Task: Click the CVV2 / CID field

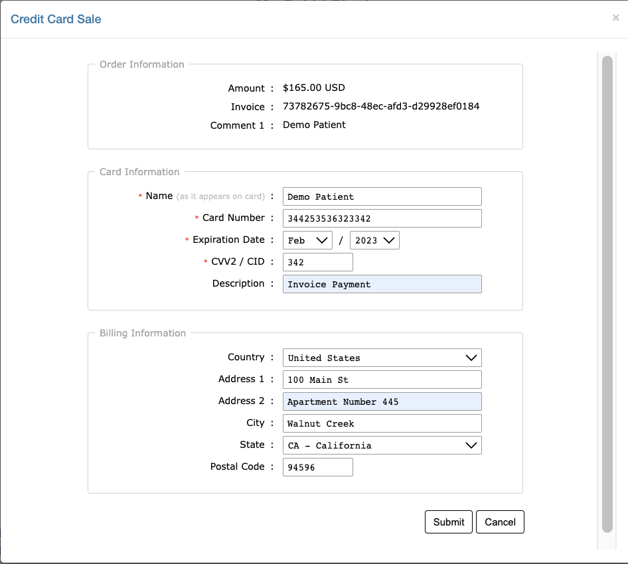Action: pyautogui.click(x=317, y=262)
